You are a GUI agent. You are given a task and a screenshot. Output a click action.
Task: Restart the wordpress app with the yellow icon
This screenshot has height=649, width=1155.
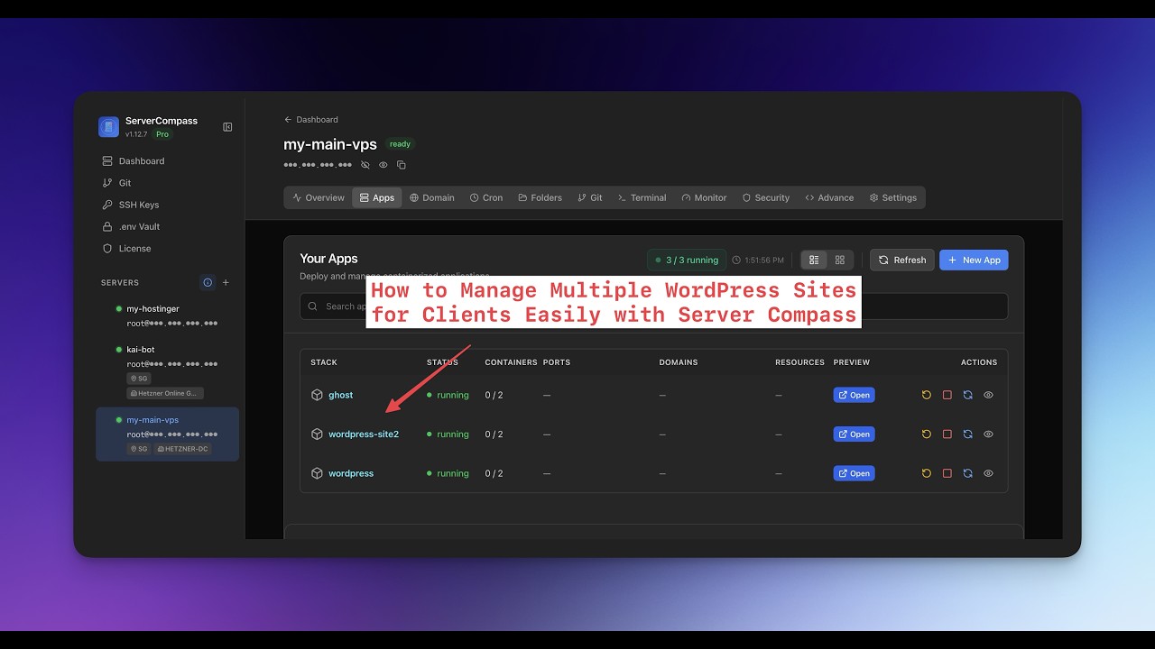click(926, 473)
